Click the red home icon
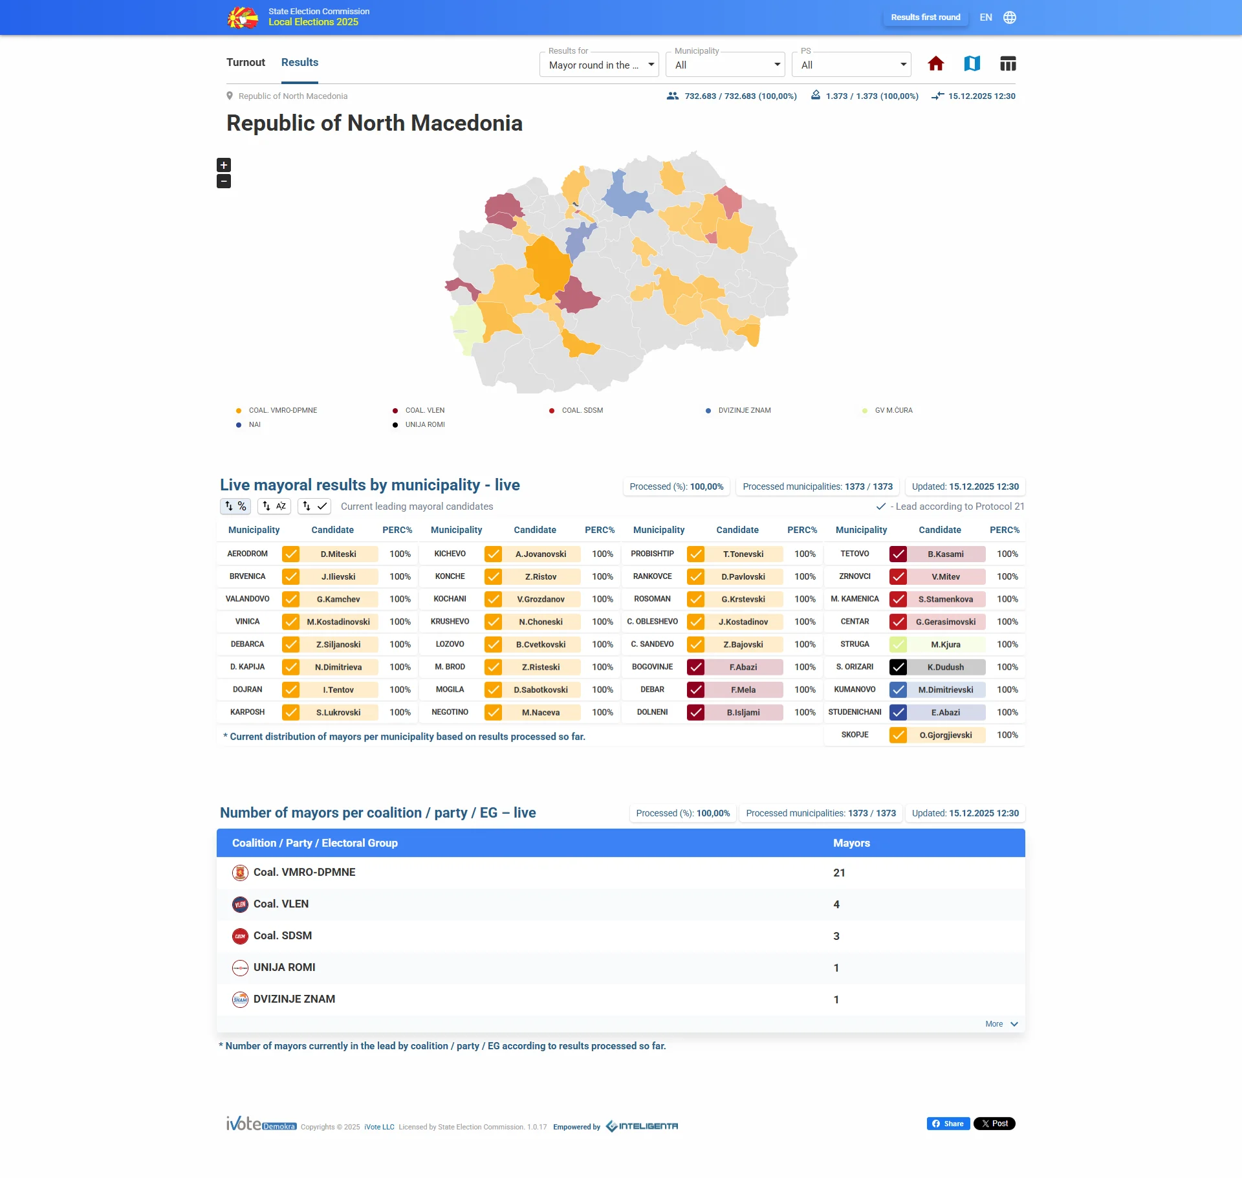Image resolution: width=1242 pixels, height=1178 pixels. click(935, 63)
